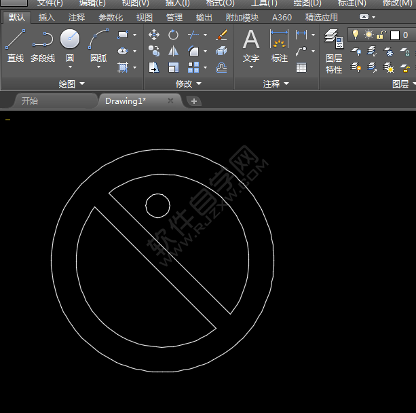Screen dimensions: 416x413
Task: Select the Copy tool icon
Action: pyautogui.click(x=154, y=51)
